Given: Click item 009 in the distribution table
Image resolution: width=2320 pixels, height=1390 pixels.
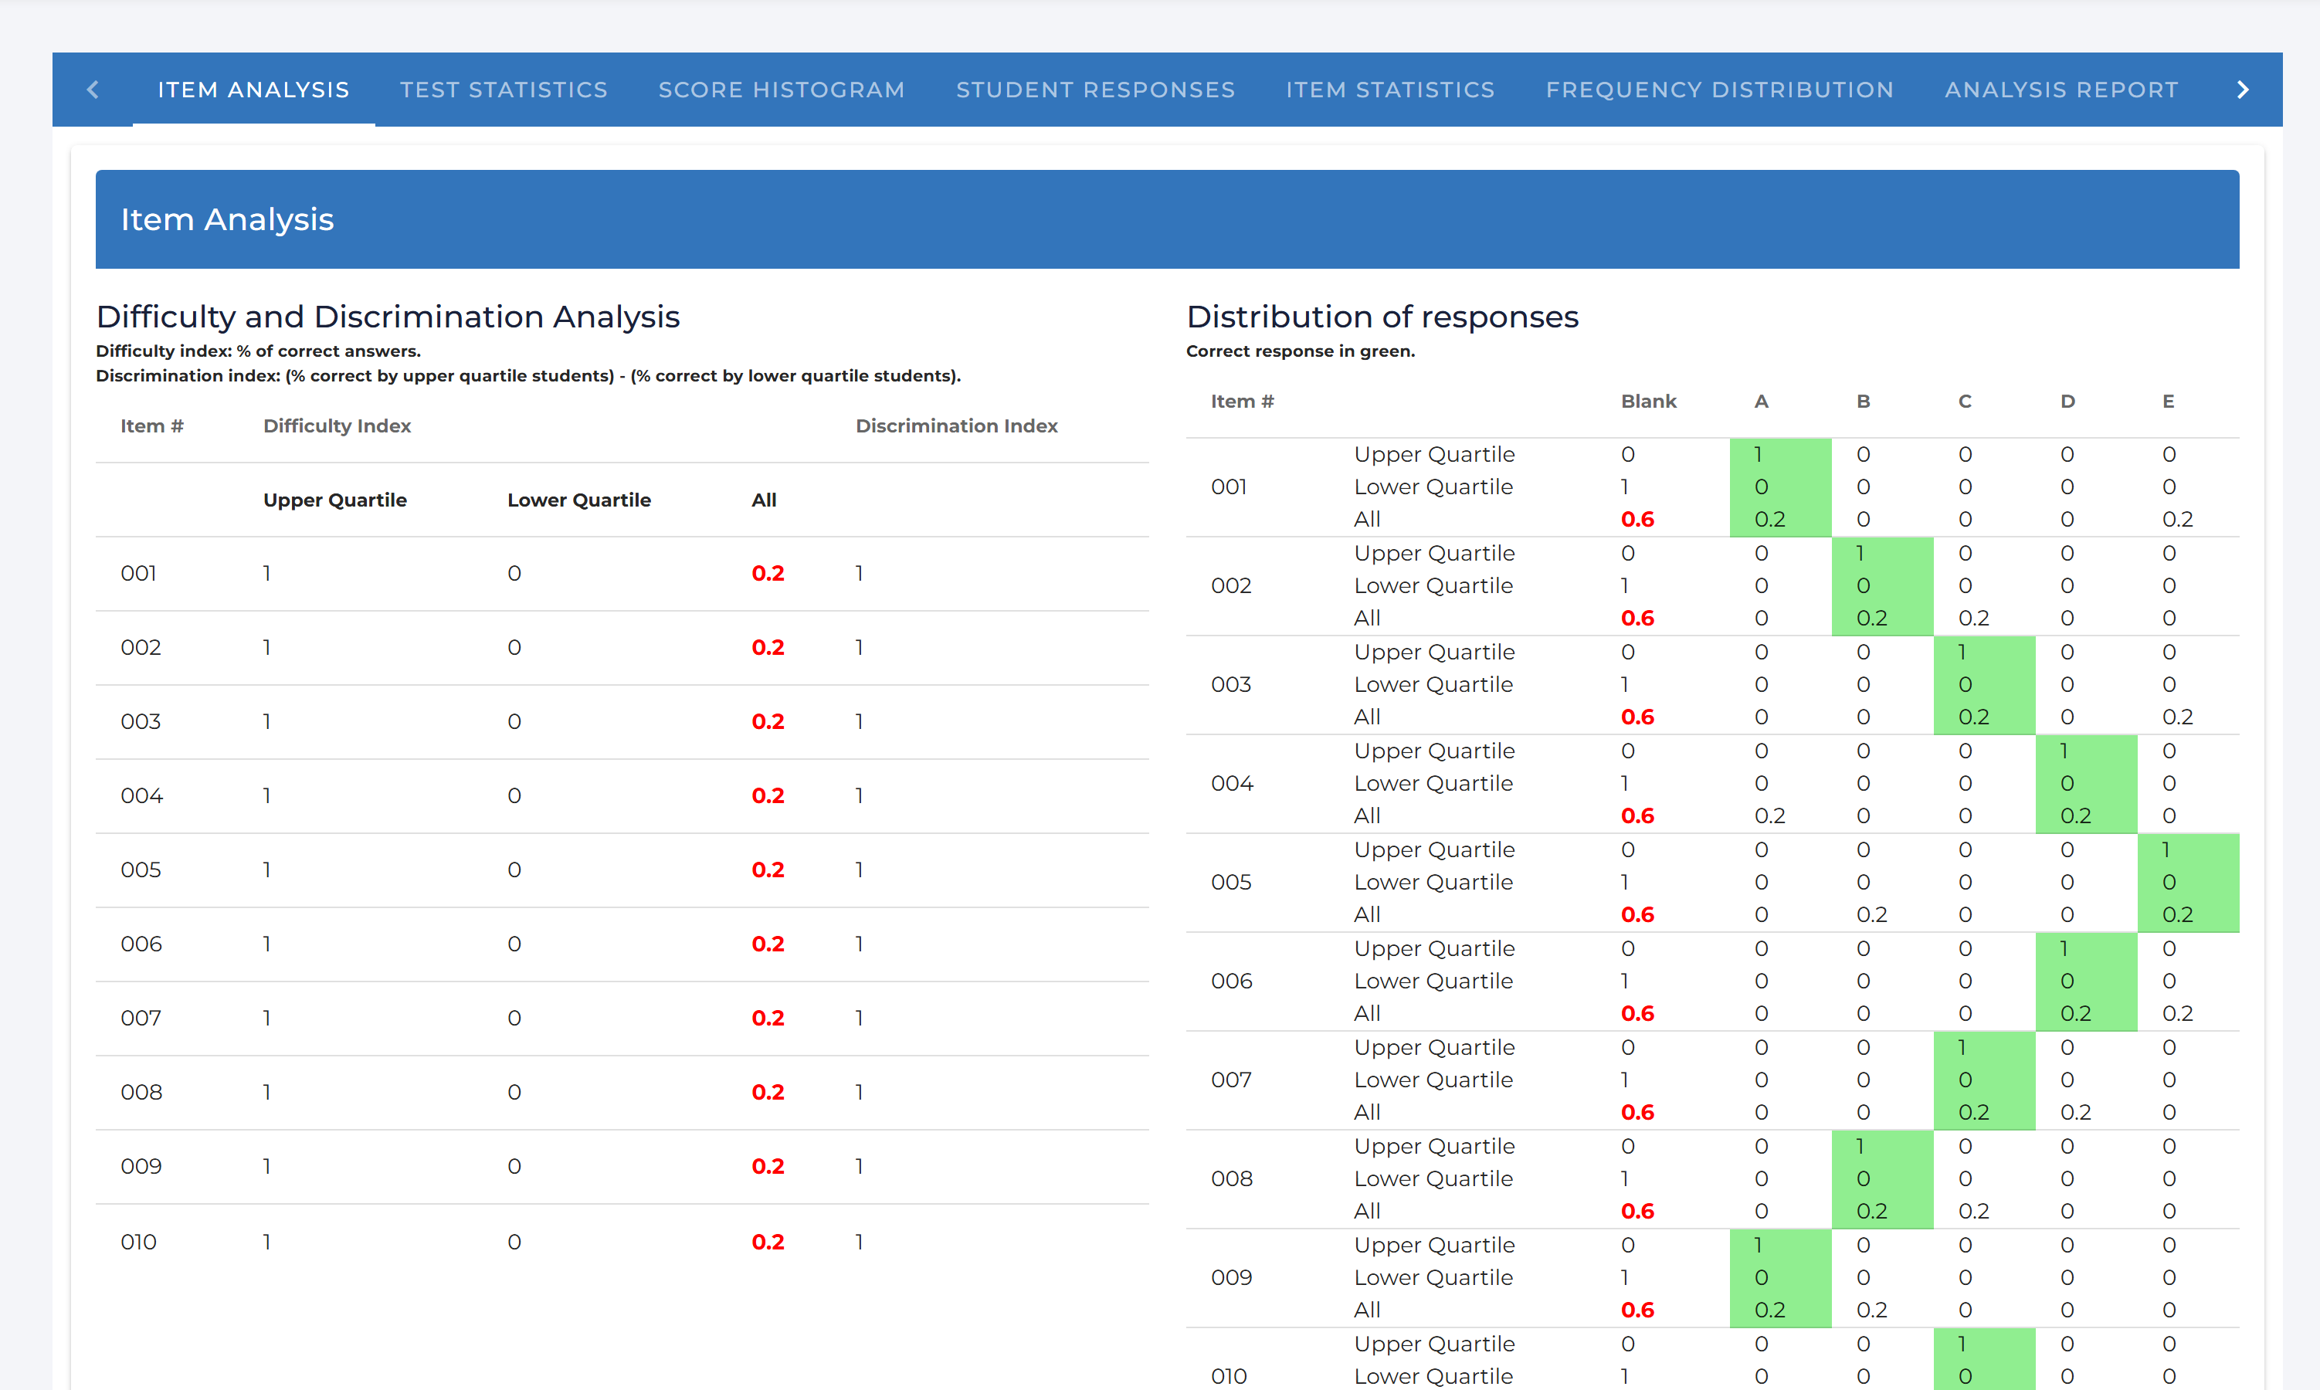Looking at the screenshot, I should [1232, 1277].
